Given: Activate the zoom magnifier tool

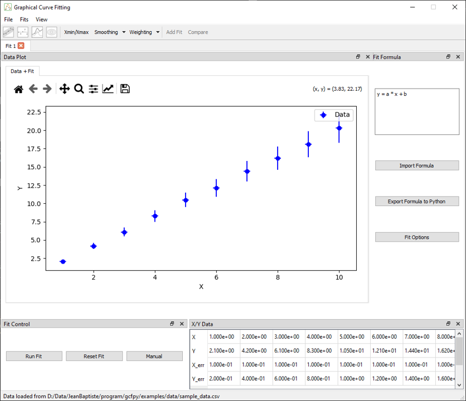Looking at the screenshot, I should (x=79, y=89).
